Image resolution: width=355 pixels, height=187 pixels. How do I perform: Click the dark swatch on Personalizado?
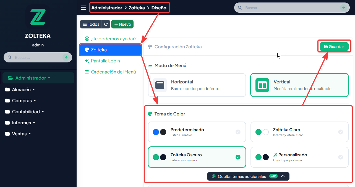(266, 157)
